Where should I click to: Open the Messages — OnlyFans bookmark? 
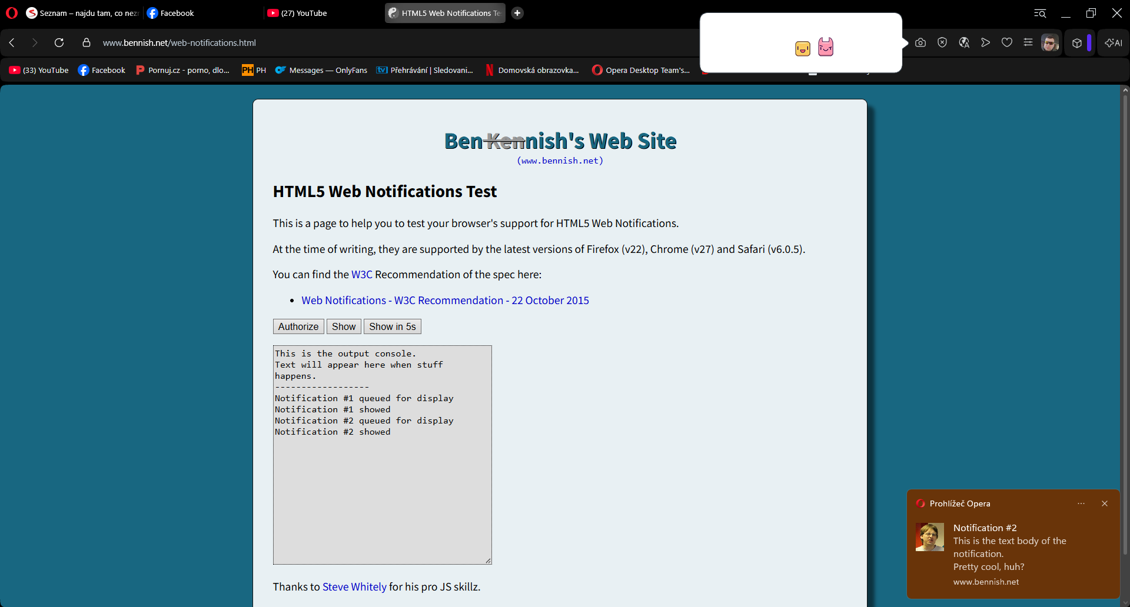click(321, 70)
